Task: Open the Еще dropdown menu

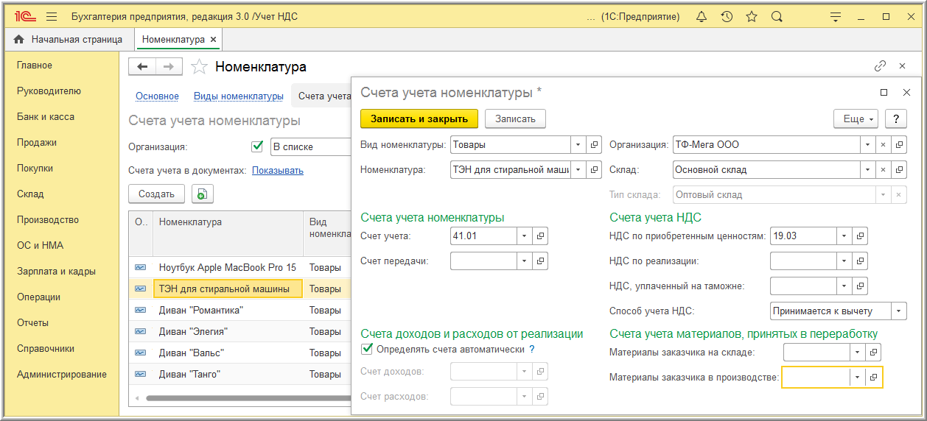Action: (x=856, y=118)
